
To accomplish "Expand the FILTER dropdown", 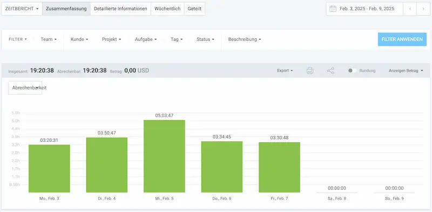I will (18, 39).
